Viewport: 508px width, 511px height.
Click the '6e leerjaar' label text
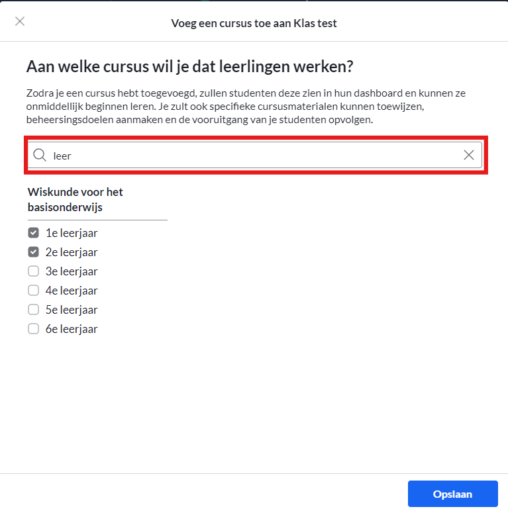click(x=72, y=329)
